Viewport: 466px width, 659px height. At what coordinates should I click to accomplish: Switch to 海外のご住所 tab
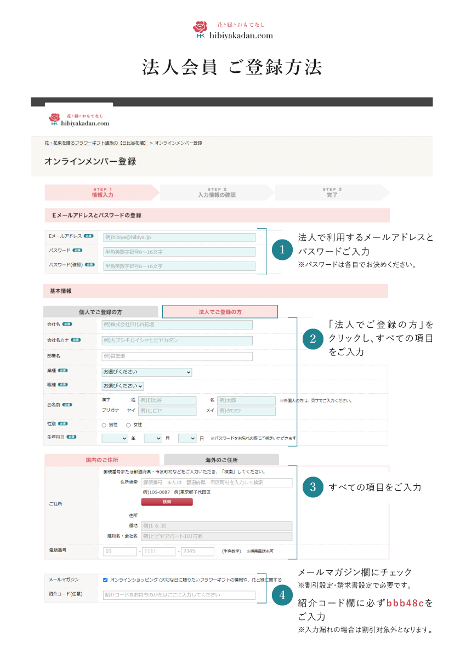pos(221,460)
